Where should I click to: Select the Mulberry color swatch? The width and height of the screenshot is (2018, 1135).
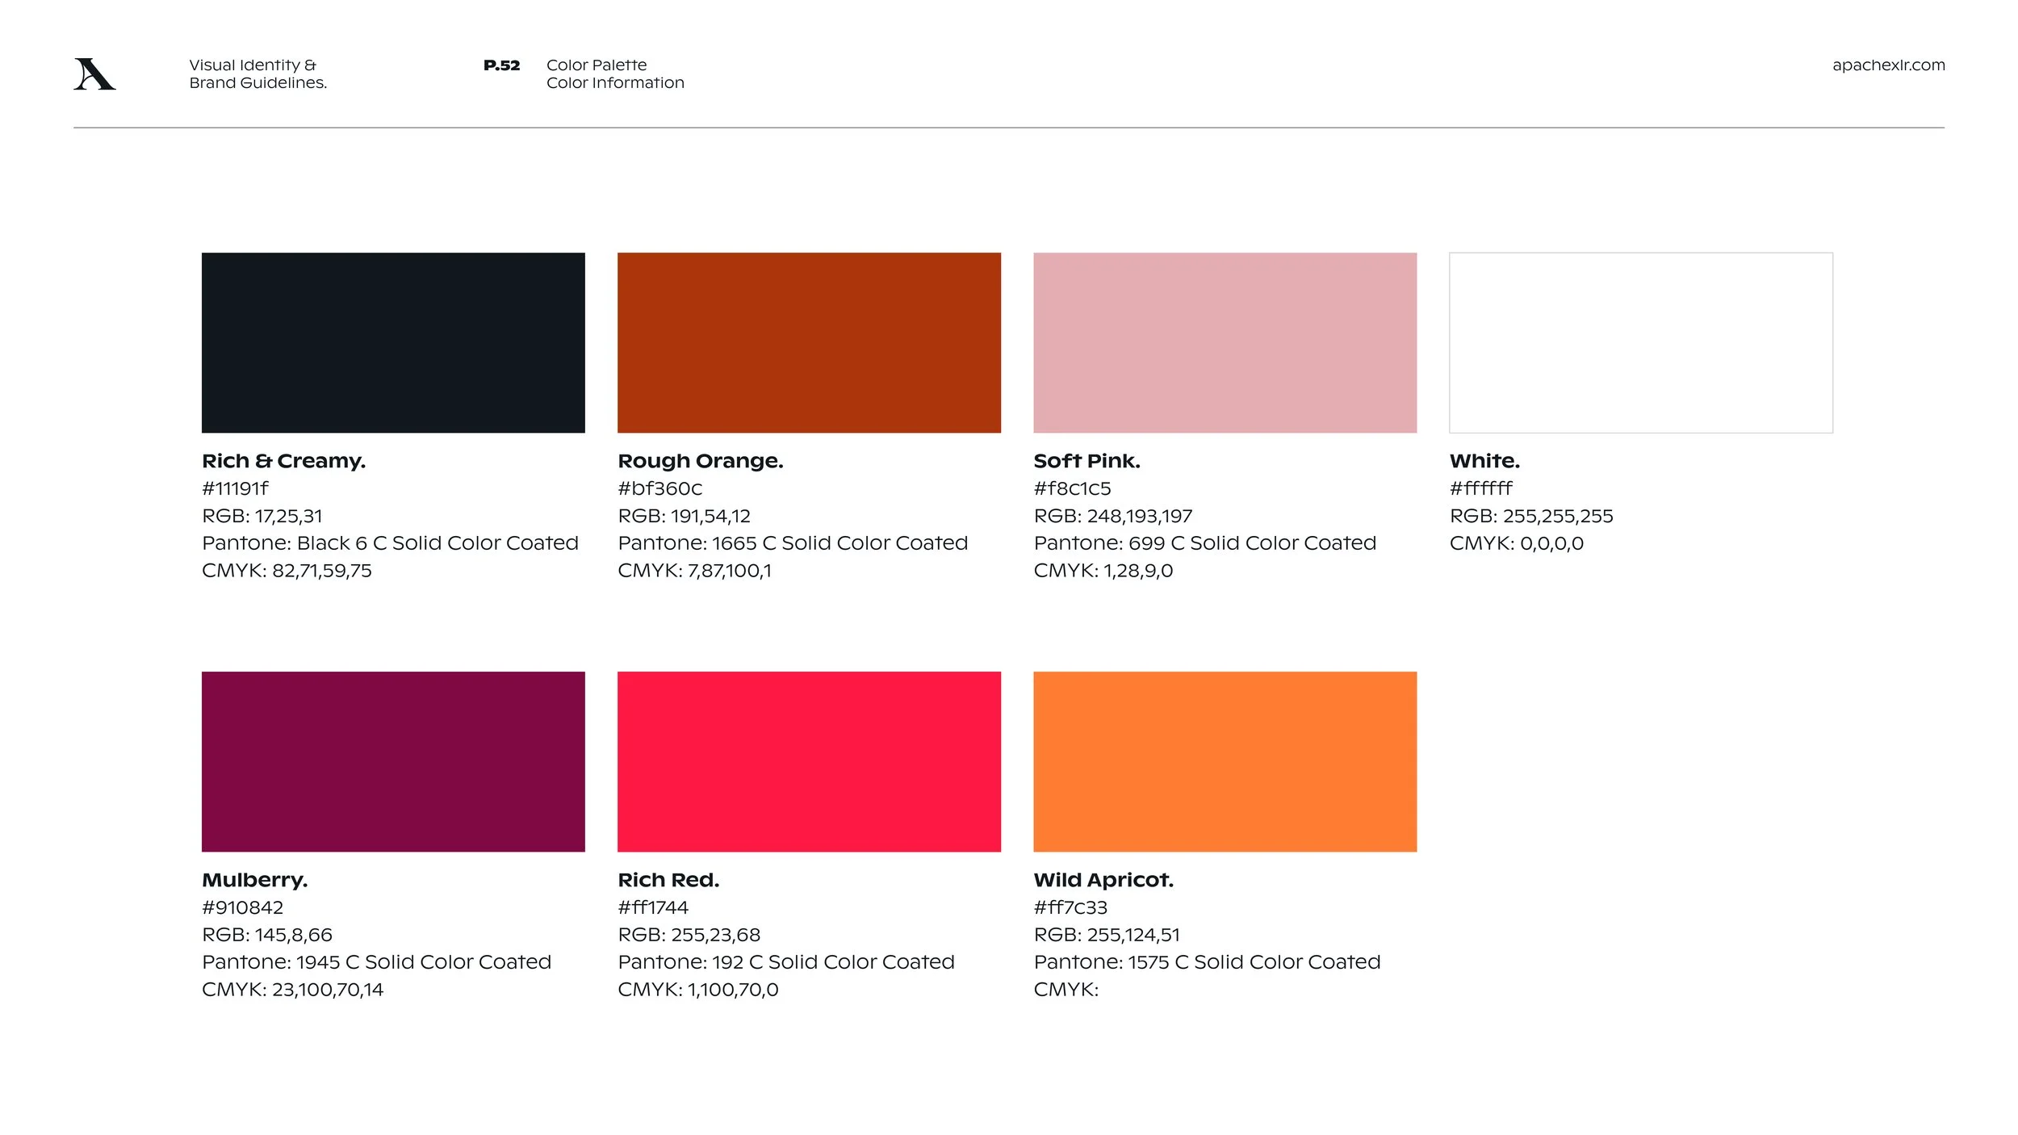click(393, 761)
